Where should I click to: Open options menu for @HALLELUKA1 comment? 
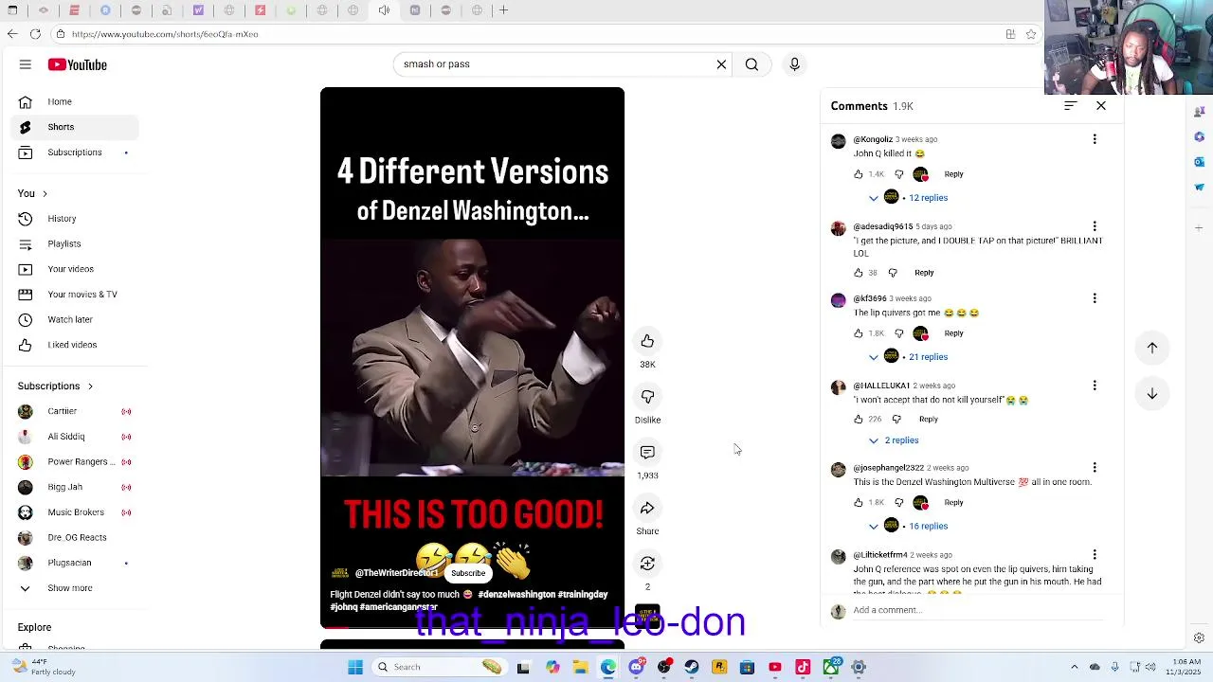click(1095, 386)
